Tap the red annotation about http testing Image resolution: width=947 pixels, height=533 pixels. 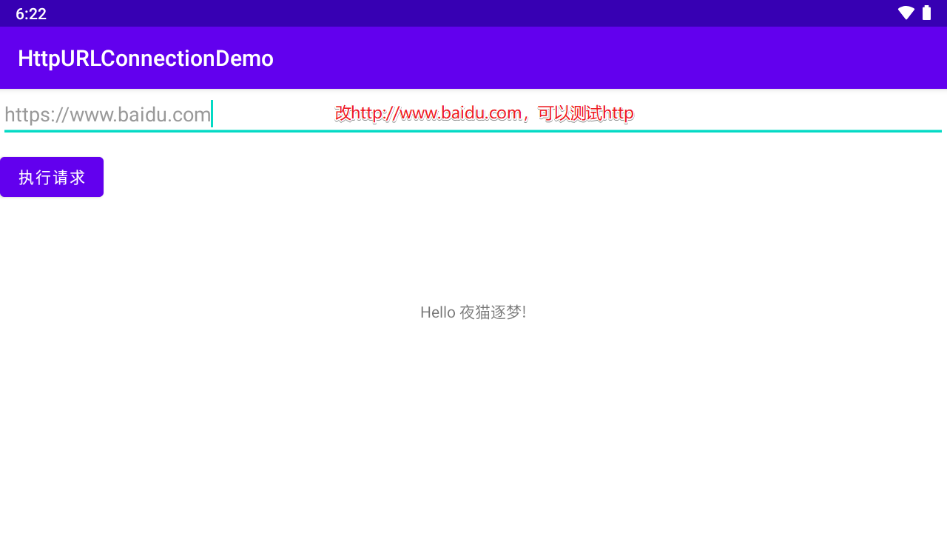(483, 113)
